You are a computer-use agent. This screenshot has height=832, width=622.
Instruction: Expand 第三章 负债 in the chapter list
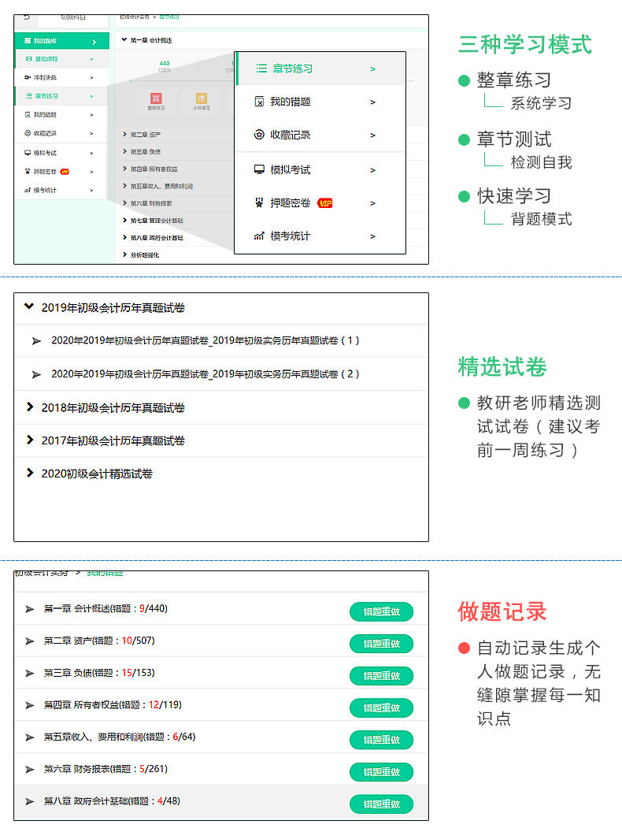124,151
